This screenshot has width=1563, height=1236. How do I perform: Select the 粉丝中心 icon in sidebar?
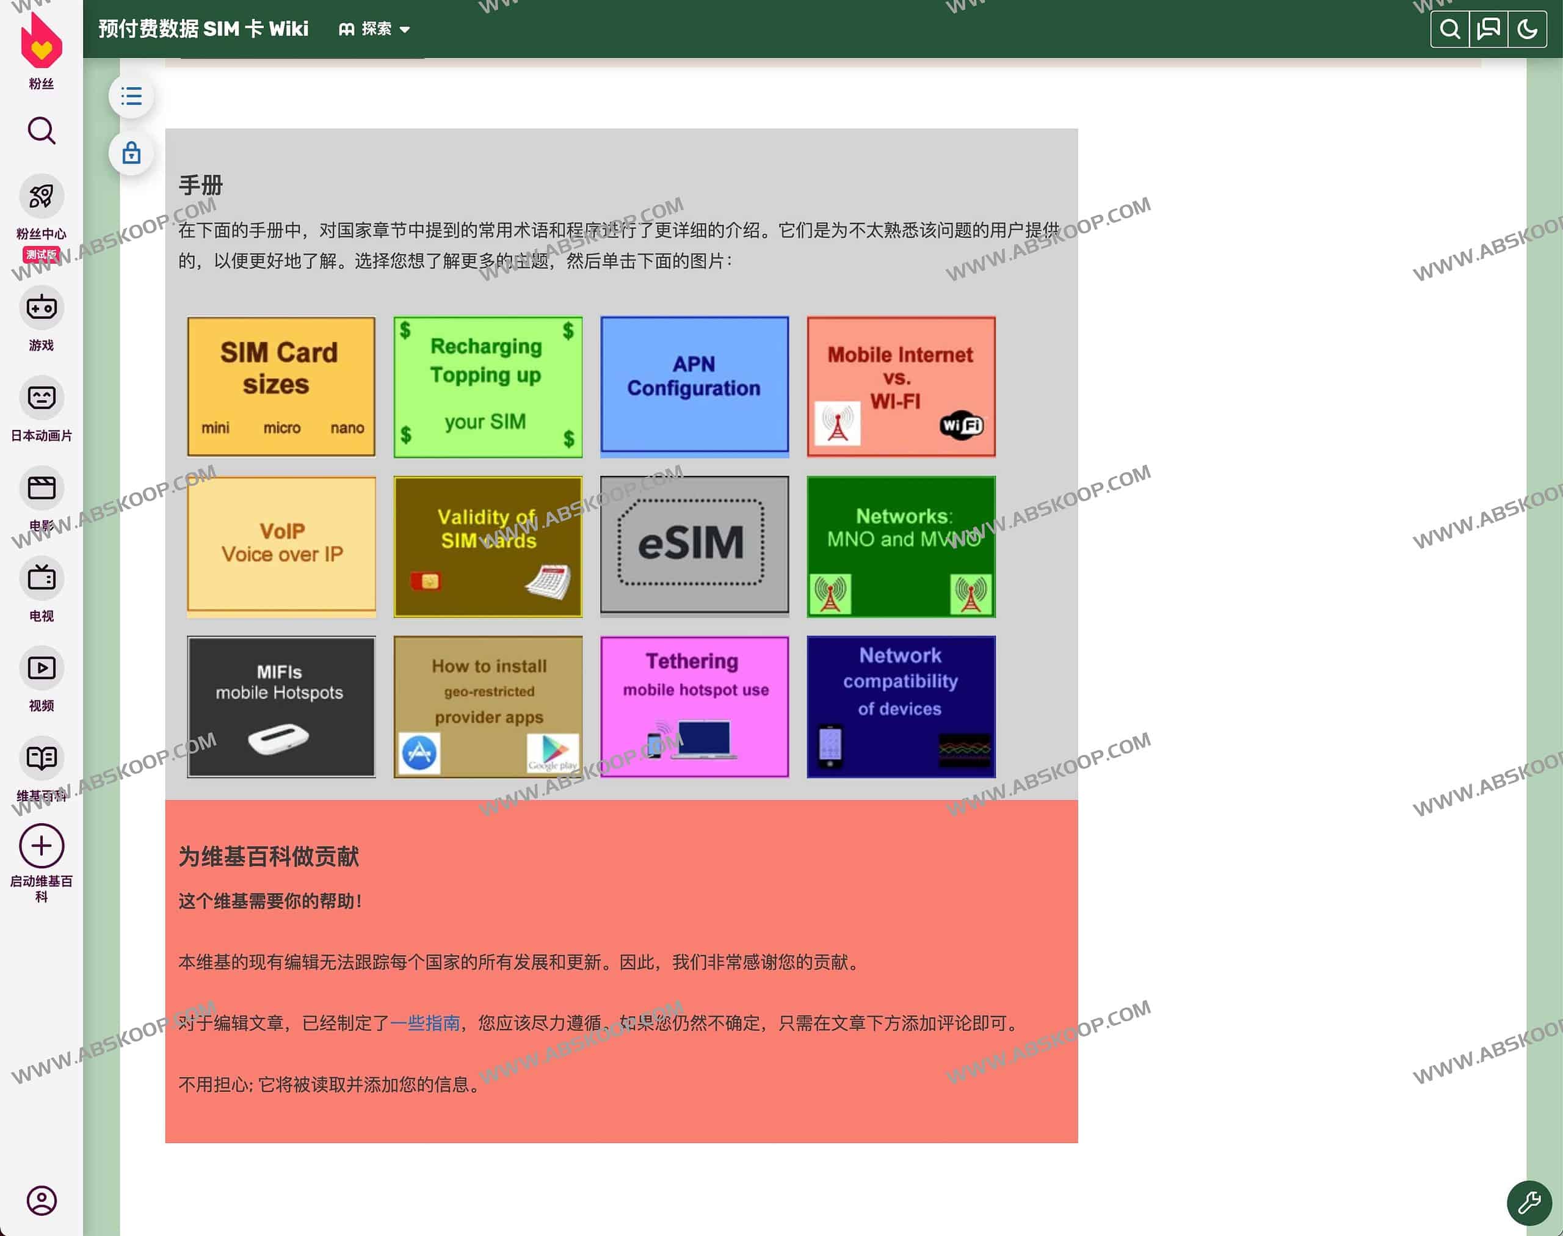point(42,196)
